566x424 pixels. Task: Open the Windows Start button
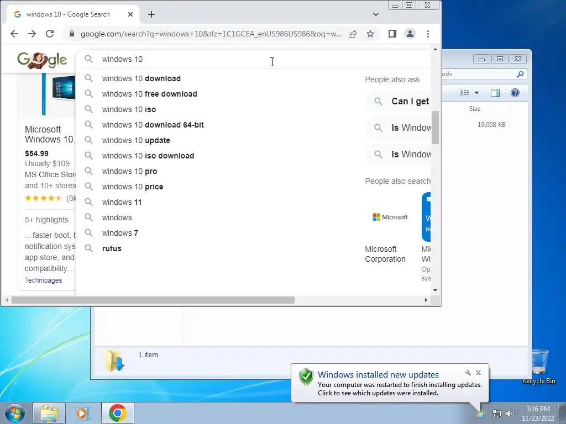tap(14, 413)
